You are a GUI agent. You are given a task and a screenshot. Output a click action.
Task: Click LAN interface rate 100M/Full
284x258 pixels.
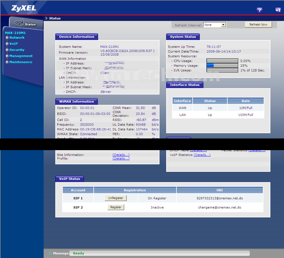coord(246,115)
